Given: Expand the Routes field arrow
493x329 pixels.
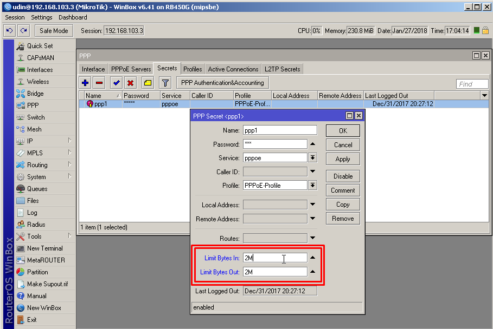Looking at the screenshot, I should (312, 238).
